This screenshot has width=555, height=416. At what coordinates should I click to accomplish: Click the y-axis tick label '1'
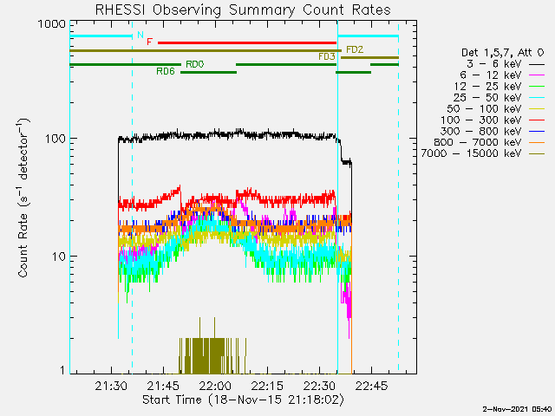(62, 370)
